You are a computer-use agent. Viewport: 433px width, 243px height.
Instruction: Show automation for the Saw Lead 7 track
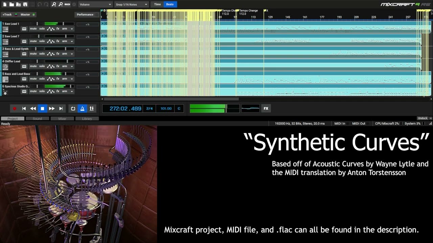(50, 41)
